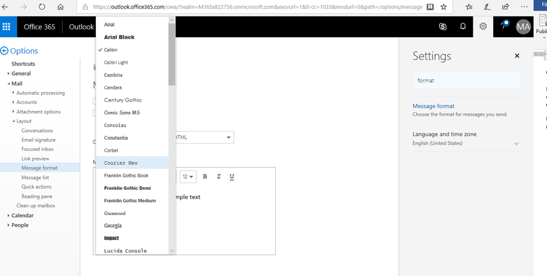
Task: Toggle italic formatting
Action: (x=219, y=177)
